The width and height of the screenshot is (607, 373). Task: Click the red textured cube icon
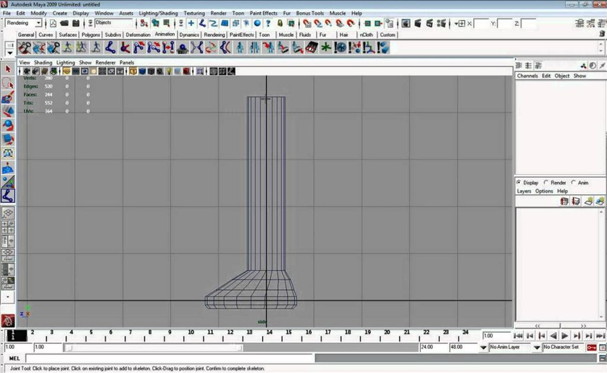click(186, 71)
